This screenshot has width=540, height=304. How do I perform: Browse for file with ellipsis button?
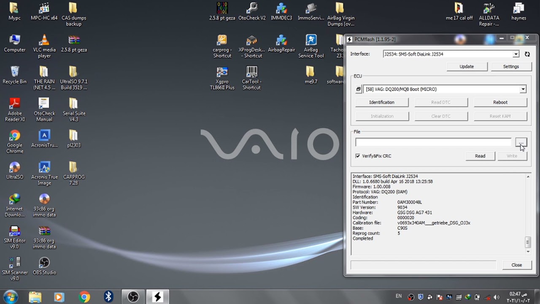coord(521,143)
